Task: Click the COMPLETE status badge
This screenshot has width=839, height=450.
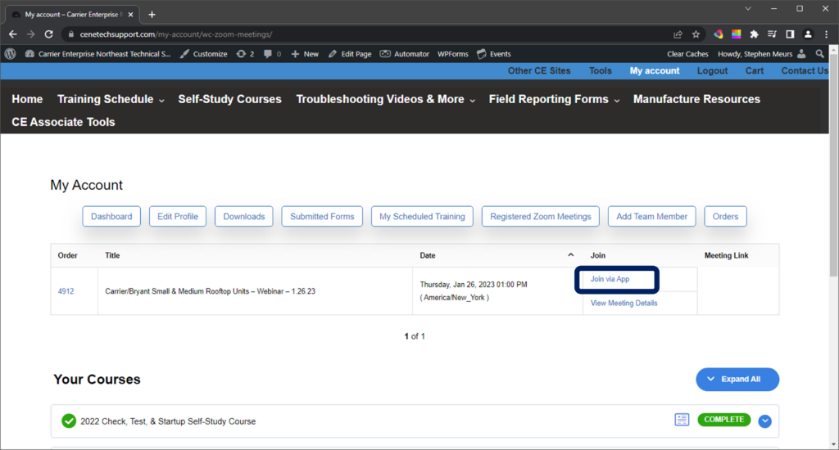Action: [724, 420]
